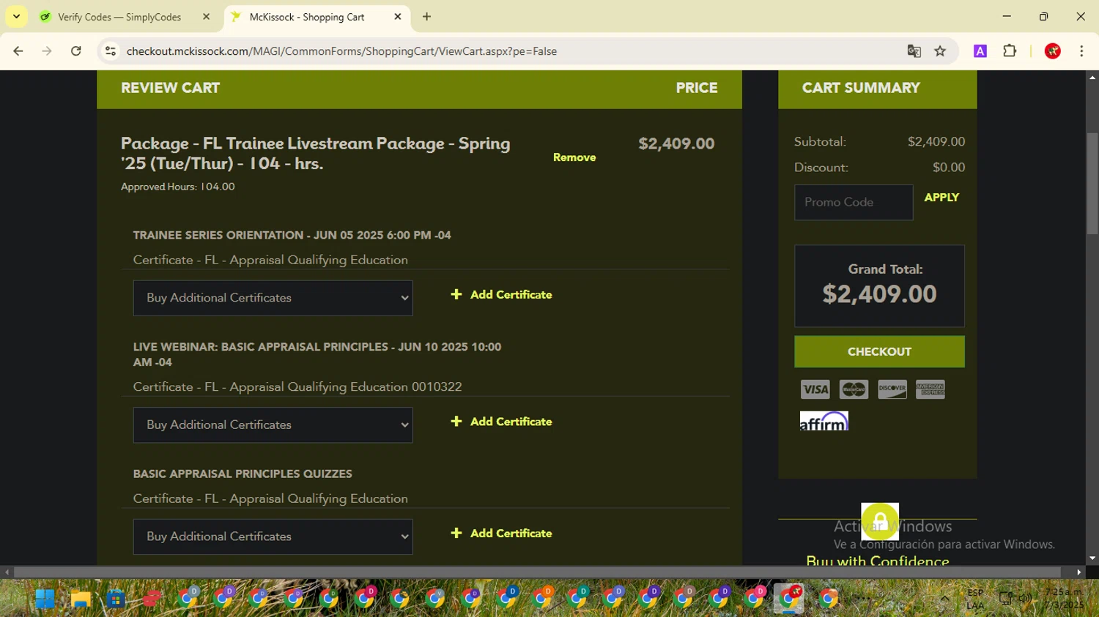The image size is (1099, 617).
Task: Open a new browser tab
Action: point(426,17)
